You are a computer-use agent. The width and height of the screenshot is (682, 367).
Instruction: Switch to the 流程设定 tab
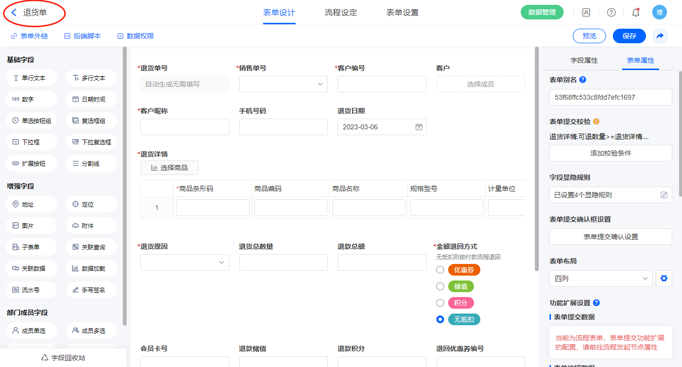tap(341, 13)
